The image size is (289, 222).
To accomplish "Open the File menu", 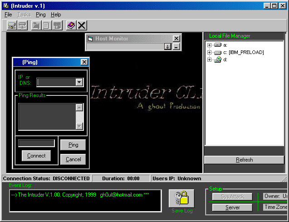I will 8,15.
